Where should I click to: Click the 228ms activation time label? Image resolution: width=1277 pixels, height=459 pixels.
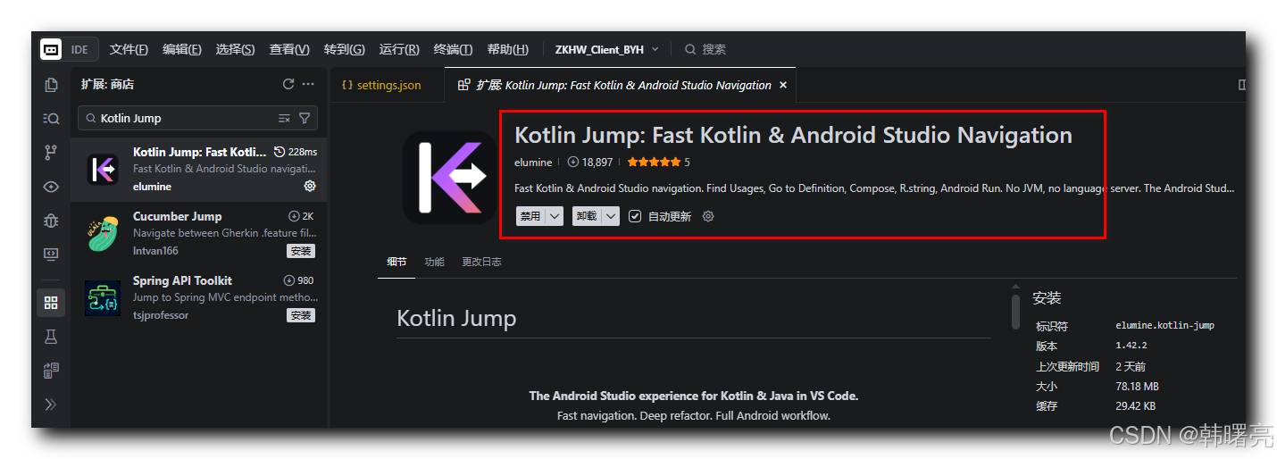[x=296, y=152]
